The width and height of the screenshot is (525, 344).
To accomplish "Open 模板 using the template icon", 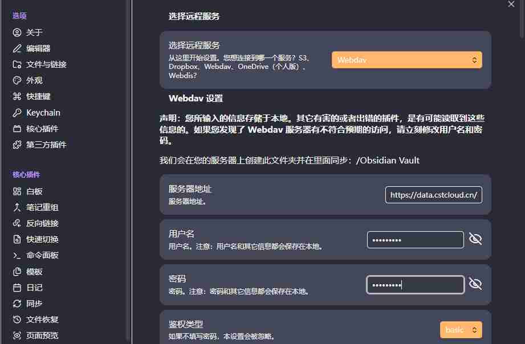I will [17, 272].
